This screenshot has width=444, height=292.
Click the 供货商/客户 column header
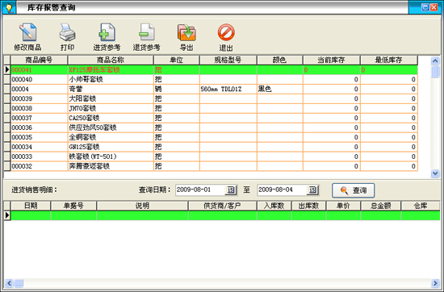coord(222,206)
